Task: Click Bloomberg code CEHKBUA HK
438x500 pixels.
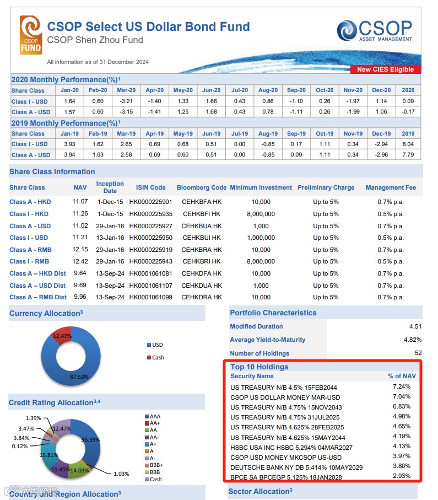Action: coord(202,226)
